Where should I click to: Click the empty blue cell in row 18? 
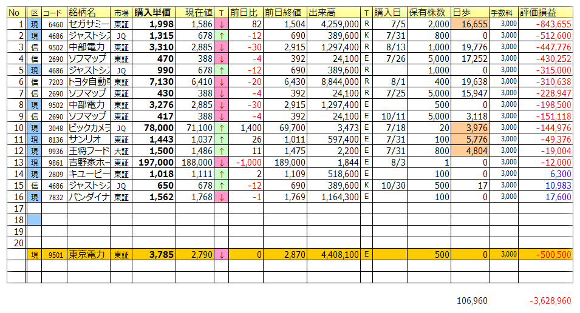[x=35, y=220]
